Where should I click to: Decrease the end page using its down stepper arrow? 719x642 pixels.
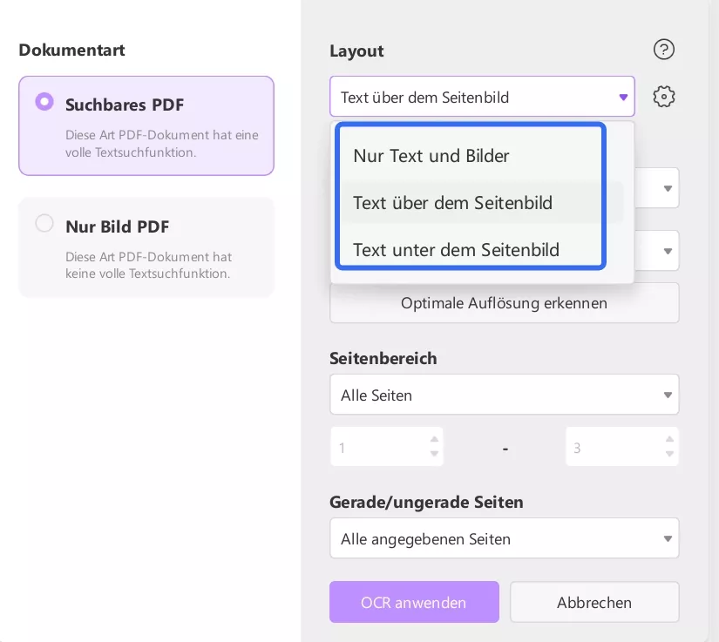pyautogui.click(x=669, y=454)
